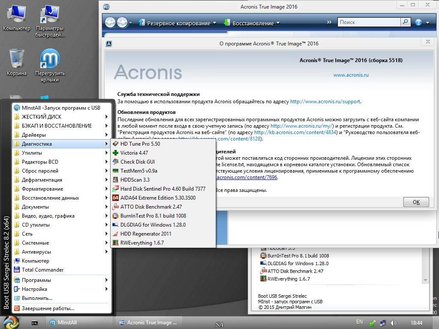Open the Восстановление dropdown in Acronis
Viewport: 439px width, 329px height.
[251, 23]
